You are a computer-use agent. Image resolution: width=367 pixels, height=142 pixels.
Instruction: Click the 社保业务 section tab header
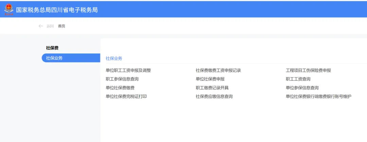coord(114,58)
